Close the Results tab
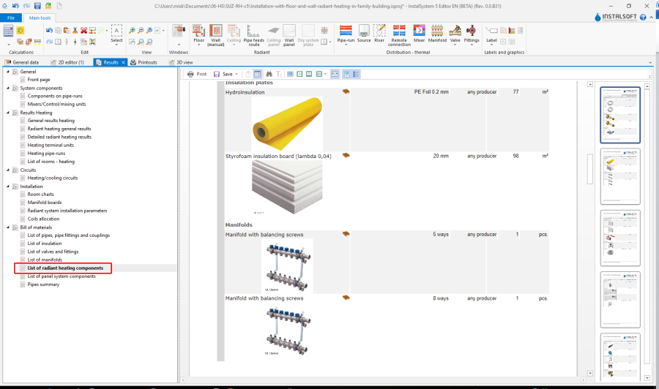 point(123,63)
